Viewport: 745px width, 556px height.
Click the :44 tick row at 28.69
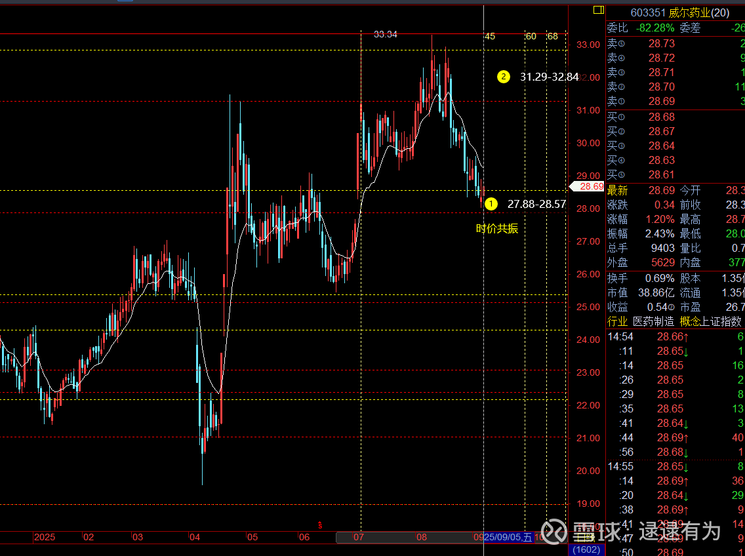tap(676, 438)
